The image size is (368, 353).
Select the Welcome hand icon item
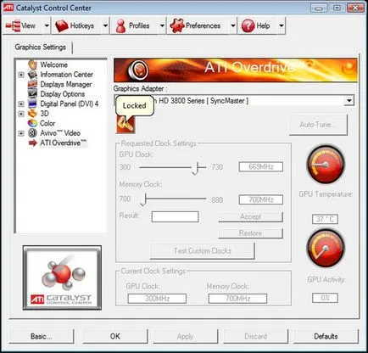[x=32, y=64]
